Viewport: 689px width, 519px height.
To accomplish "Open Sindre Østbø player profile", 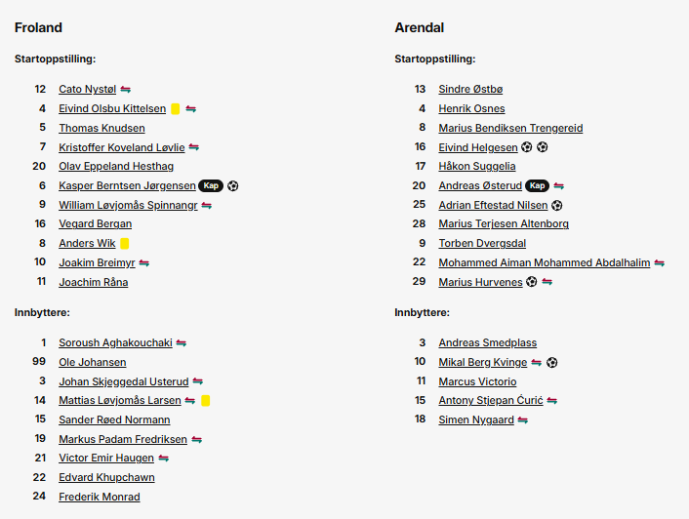I will pyautogui.click(x=470, y=89).
